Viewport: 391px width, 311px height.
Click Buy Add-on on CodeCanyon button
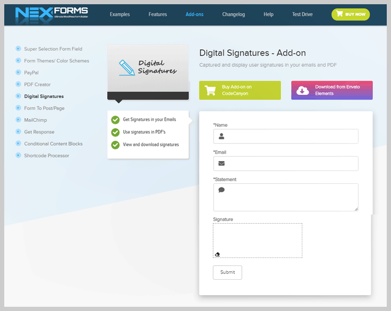(x=240, y=91)
